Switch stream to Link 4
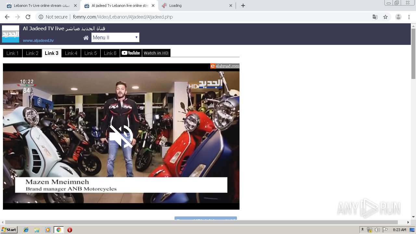Screen dimensions: 416x234 (x=71, y=53)
